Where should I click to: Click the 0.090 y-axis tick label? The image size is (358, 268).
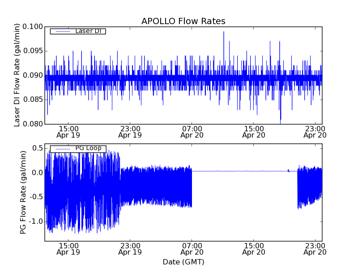pos(33,75)
